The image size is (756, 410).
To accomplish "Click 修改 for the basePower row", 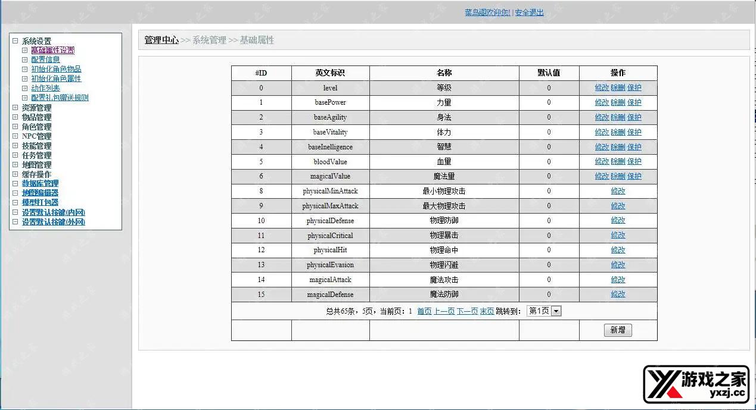I will 602,102.
